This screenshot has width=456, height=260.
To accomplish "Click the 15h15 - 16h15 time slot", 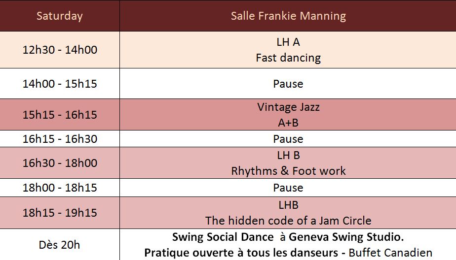I will [x=60, y=115].
